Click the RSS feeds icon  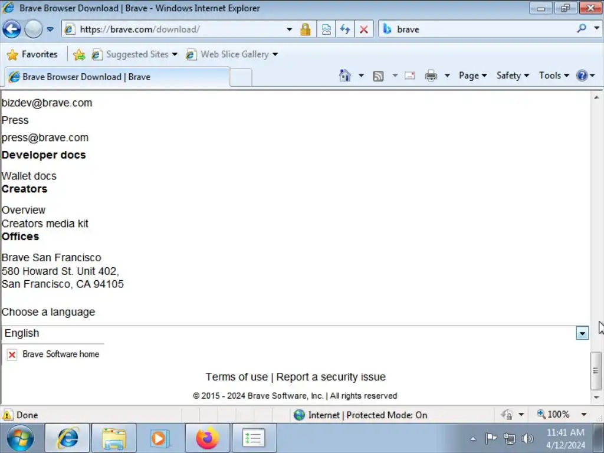click(x=378, y=76)
